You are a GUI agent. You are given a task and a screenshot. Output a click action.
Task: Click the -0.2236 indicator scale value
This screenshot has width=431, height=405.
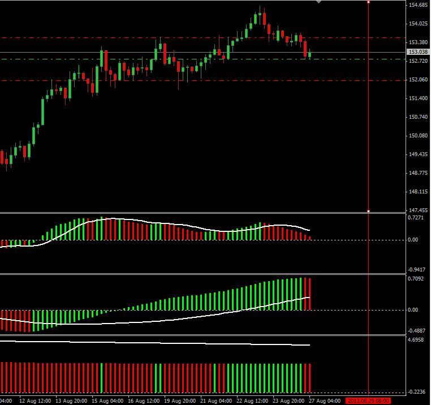tap(416, 392)
